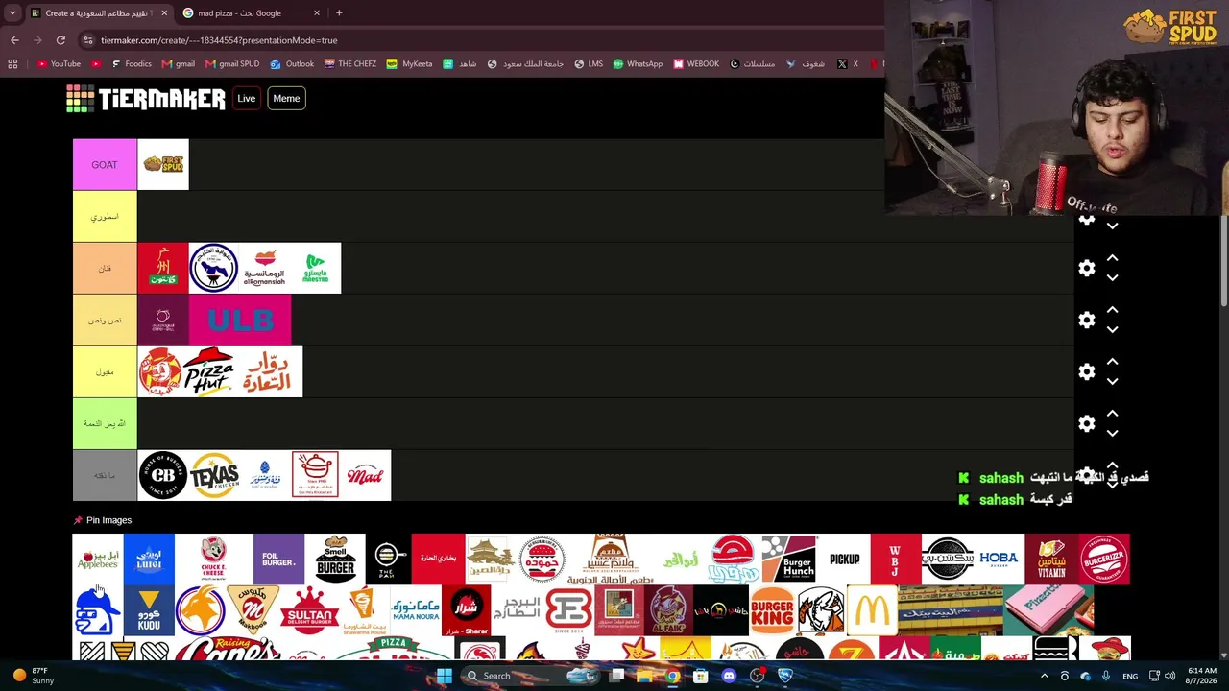Select the Vitamin logo tile

[1051, 559]
